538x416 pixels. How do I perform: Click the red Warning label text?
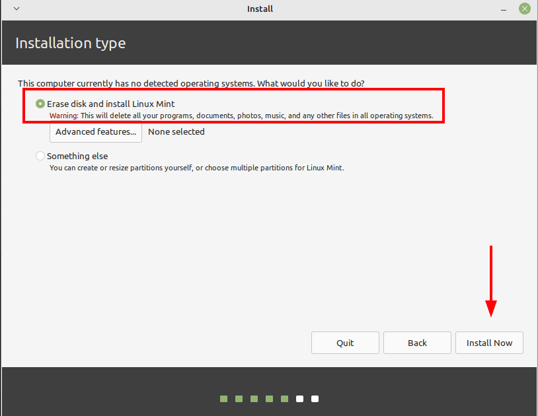pyautogui.click(x=64, y=116)
